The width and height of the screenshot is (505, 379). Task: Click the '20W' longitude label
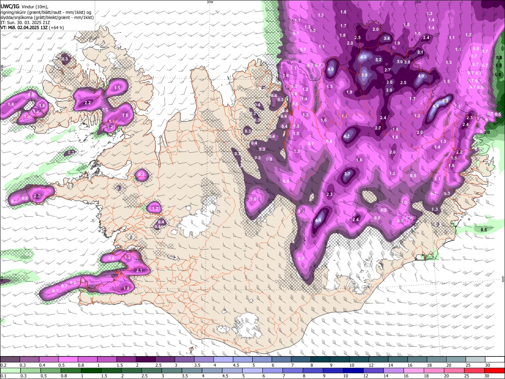click(209, 2)
